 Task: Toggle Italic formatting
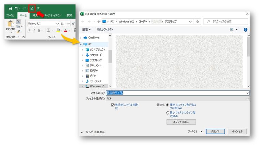[x=34, y=30]
